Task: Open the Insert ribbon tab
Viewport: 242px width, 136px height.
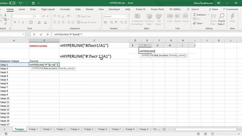Action: point(22,9)
